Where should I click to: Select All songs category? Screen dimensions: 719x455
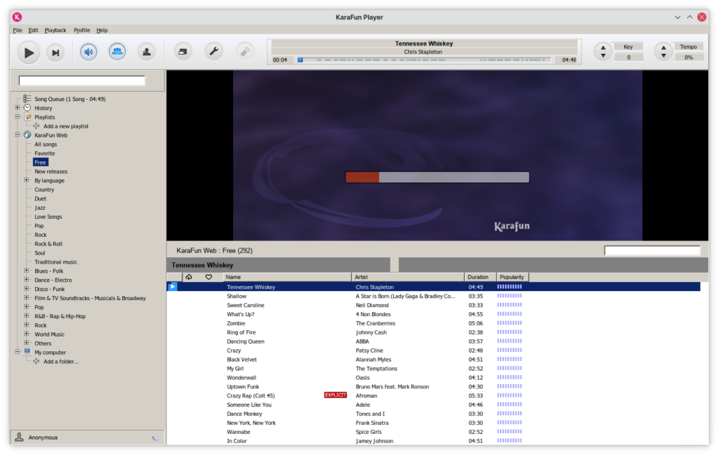[x=46, y=144]
